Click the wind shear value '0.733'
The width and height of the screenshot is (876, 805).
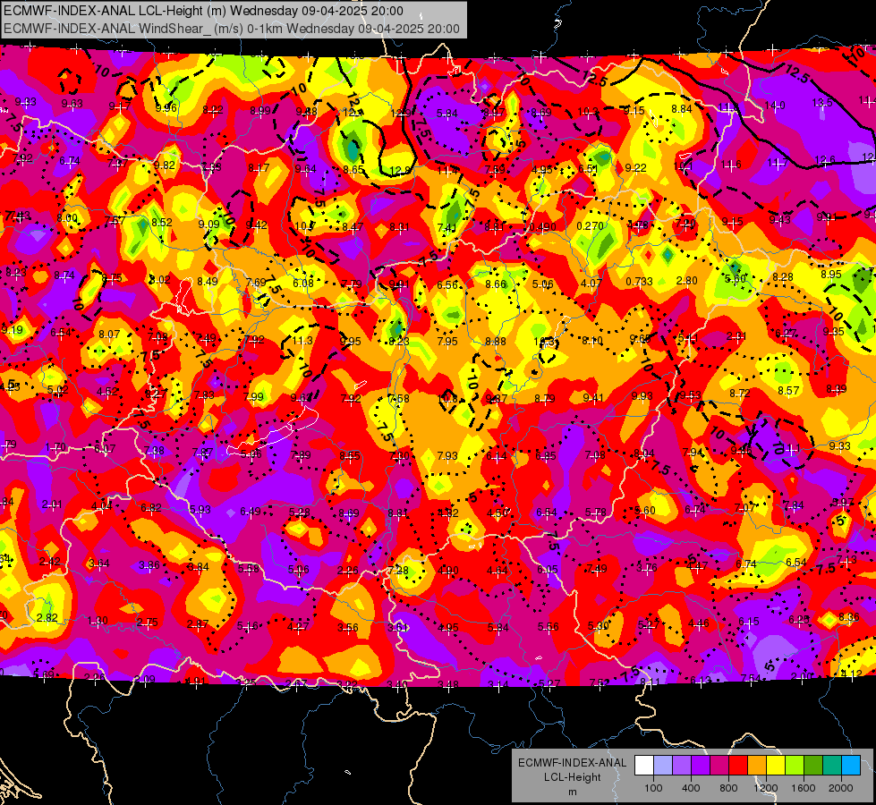coord(639,282)
